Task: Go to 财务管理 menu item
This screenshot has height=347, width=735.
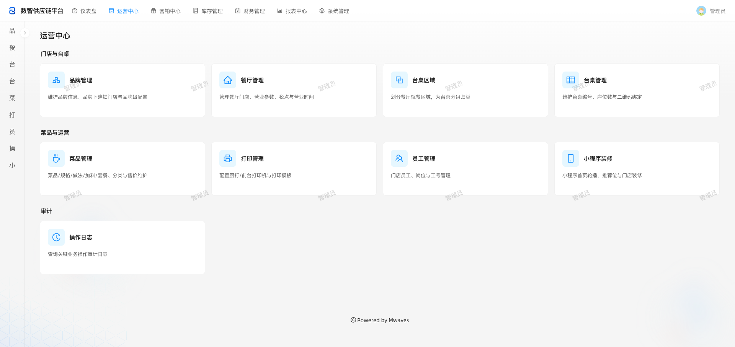Action: pos(250,11)
